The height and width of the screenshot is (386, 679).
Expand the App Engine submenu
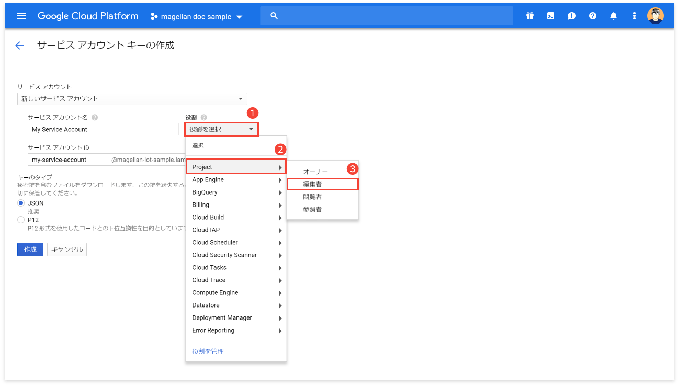(236, 180)
